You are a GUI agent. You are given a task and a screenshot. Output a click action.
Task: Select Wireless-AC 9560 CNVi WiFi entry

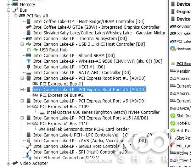(x=98, y=61)
